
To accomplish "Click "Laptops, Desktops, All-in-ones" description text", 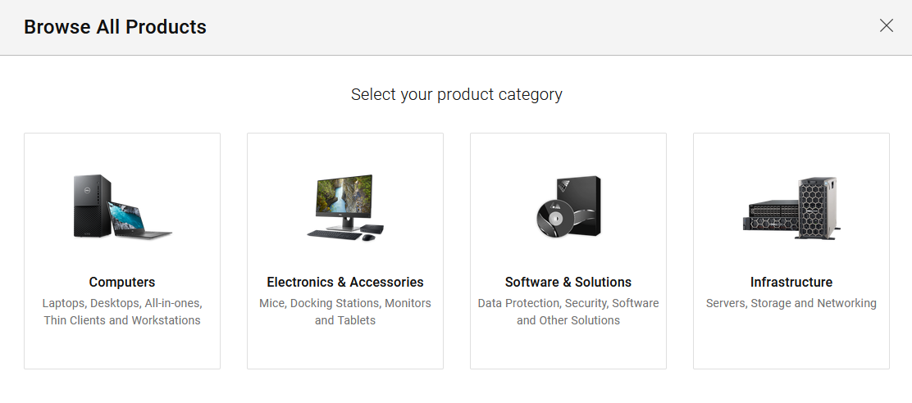I will click(x=122, y=303).
